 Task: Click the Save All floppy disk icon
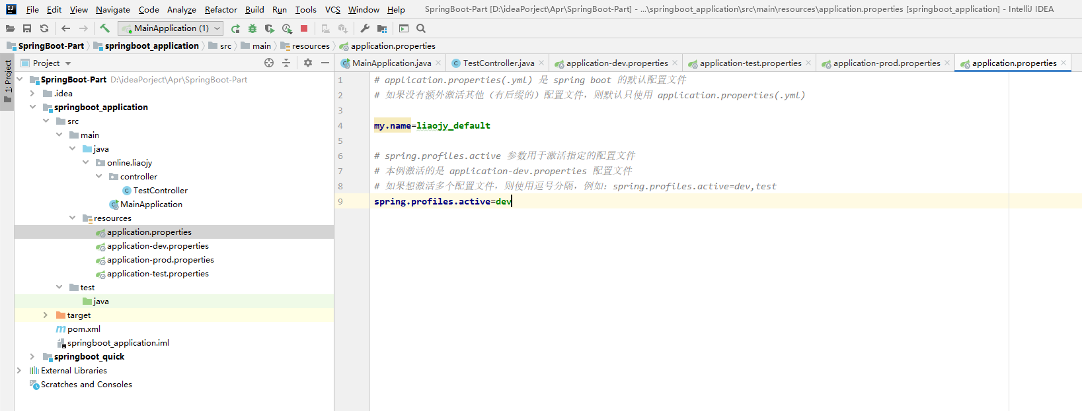click(x=27, y=28)
